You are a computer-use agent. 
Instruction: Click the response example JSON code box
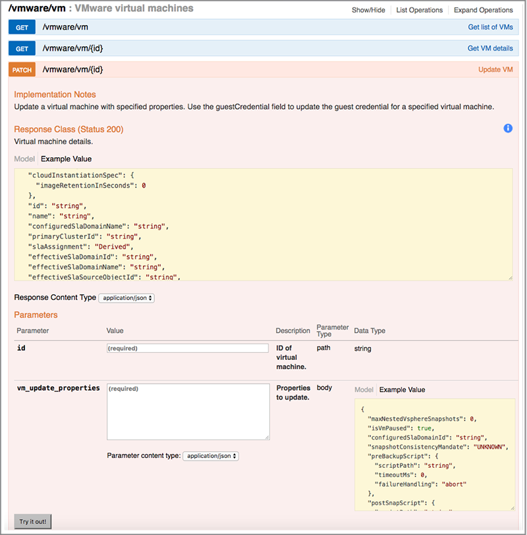click(x=263, y=224)
